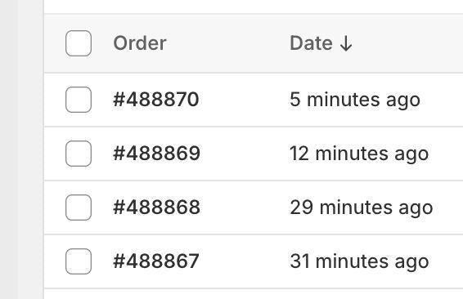The image size is (463, 299).
Task: View order number #488868
Action: coord(157,208)
